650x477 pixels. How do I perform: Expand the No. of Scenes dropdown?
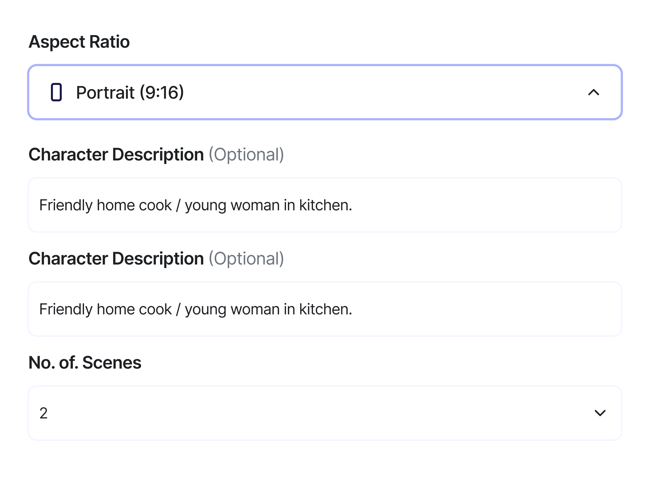tap(324, 413)
